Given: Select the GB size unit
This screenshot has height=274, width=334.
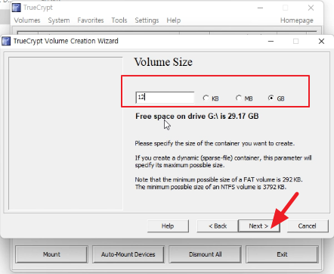Looking at the screenshot, I should [x=271, y=98].
